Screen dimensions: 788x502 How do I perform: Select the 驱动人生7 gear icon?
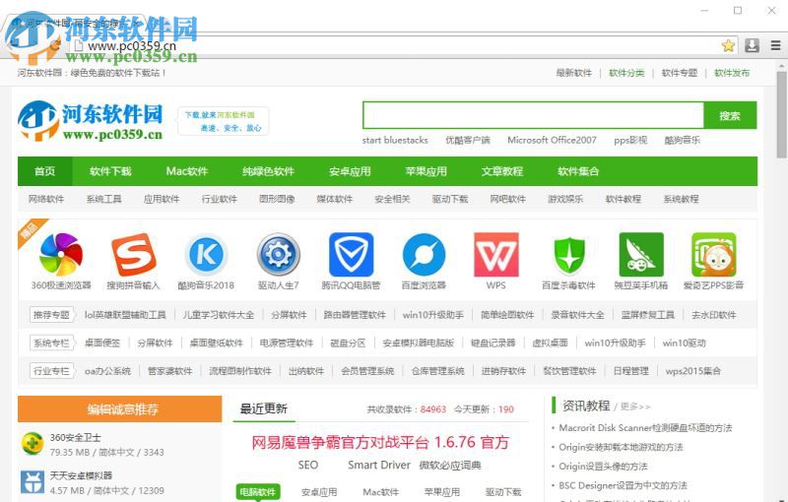click(279, 255)
